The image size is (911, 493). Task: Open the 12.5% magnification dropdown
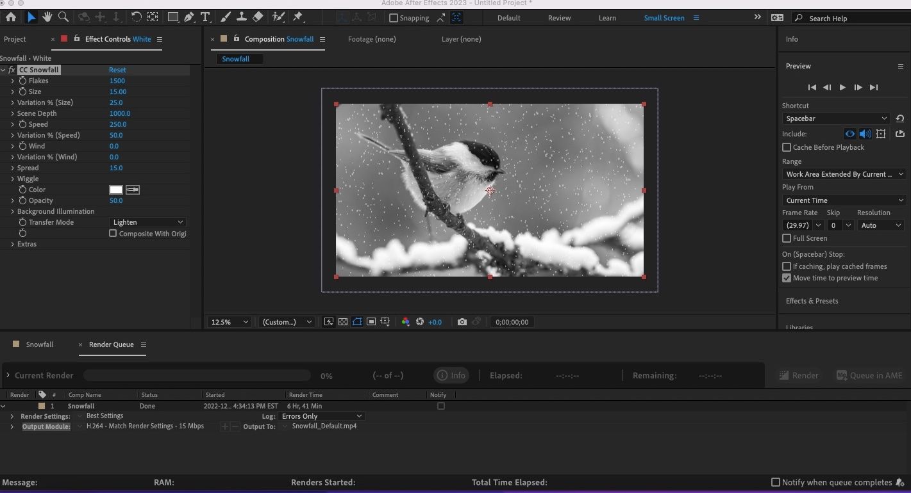[230, 322]
